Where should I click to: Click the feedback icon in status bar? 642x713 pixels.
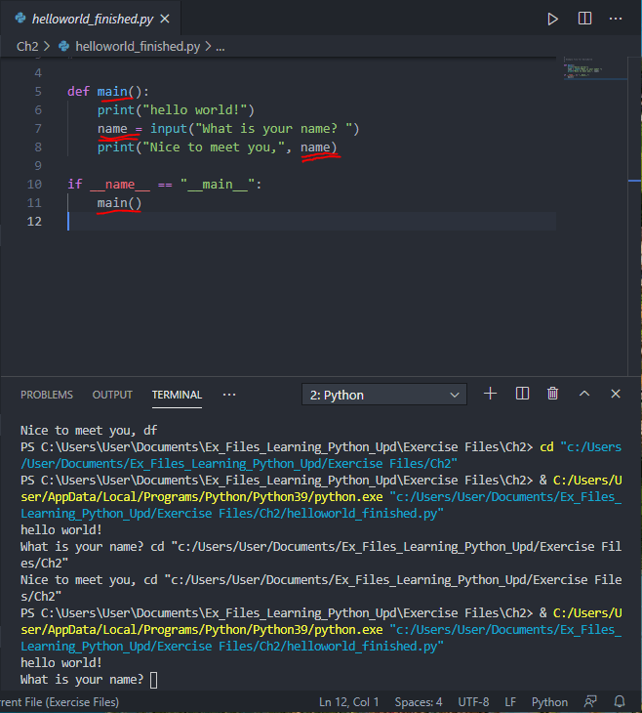click(x=590, y=702)
